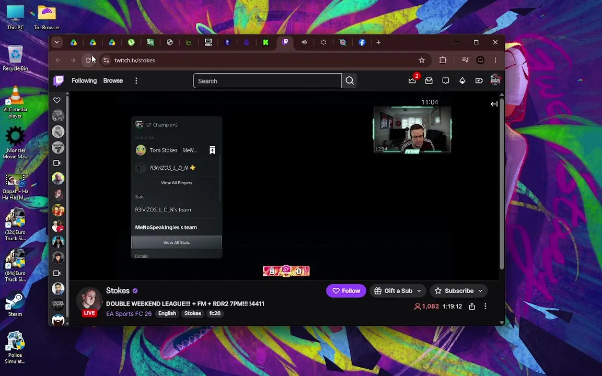602x376 pixels.
Task: View site information icon in address bar
Action: click(x=107, y=60)
